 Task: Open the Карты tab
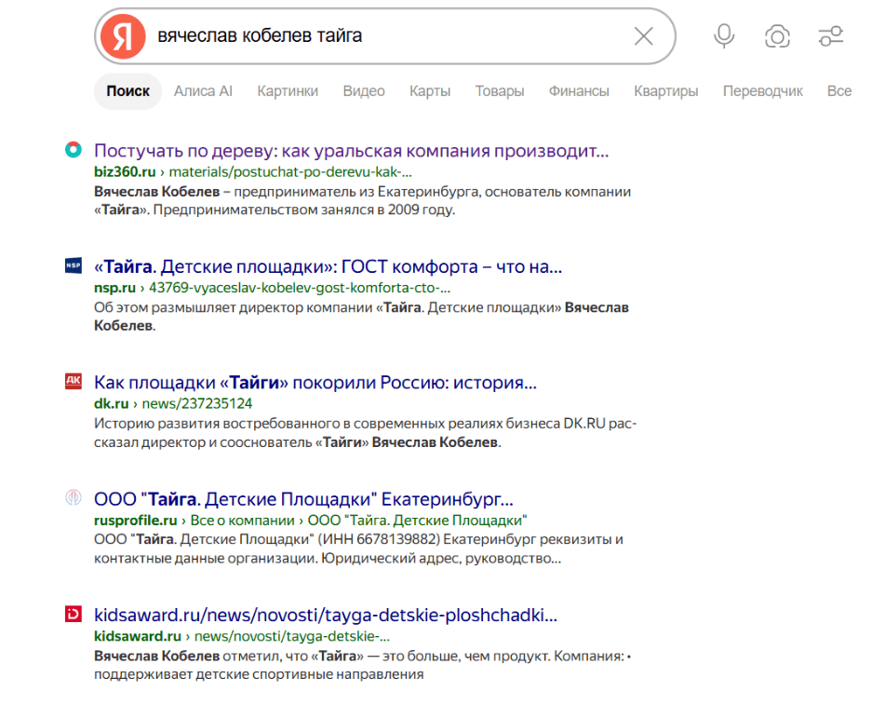click(x=430, y=90)
